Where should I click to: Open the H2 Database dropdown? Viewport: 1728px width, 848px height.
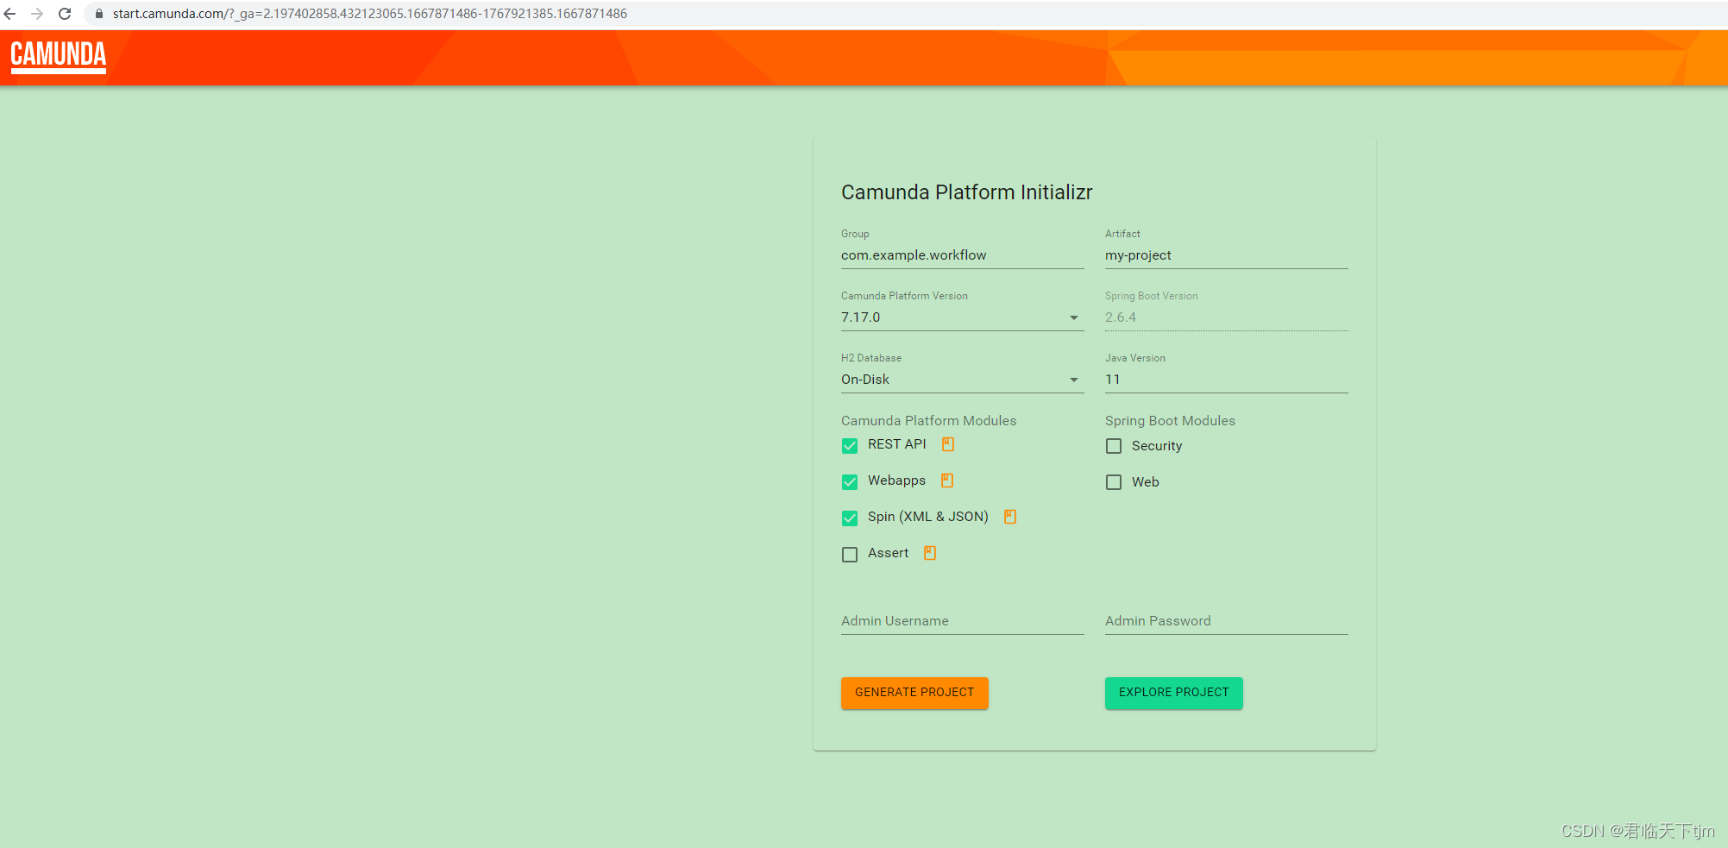(x=1074, y=380)
